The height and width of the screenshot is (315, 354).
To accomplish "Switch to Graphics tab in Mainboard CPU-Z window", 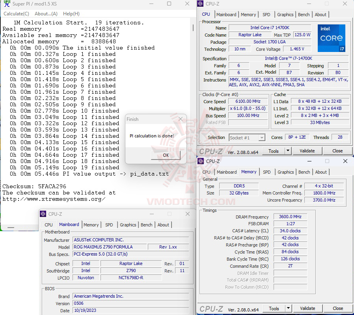I will 128,225.
